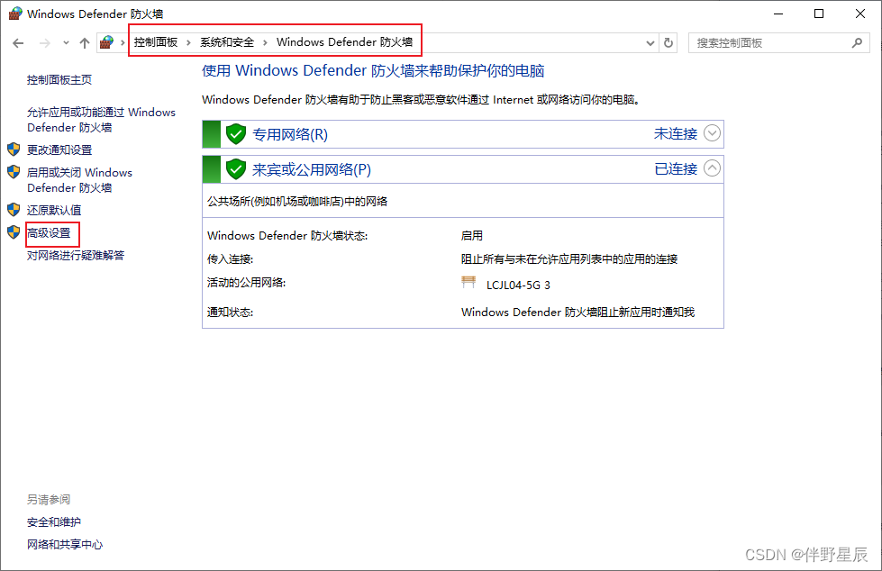Click the LCJL04-5G 3 network name

[518, 285]
